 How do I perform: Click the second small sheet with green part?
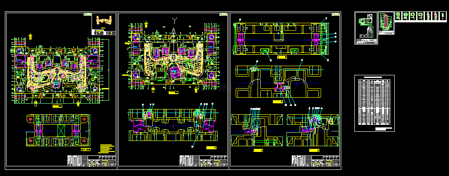(386, 23)
